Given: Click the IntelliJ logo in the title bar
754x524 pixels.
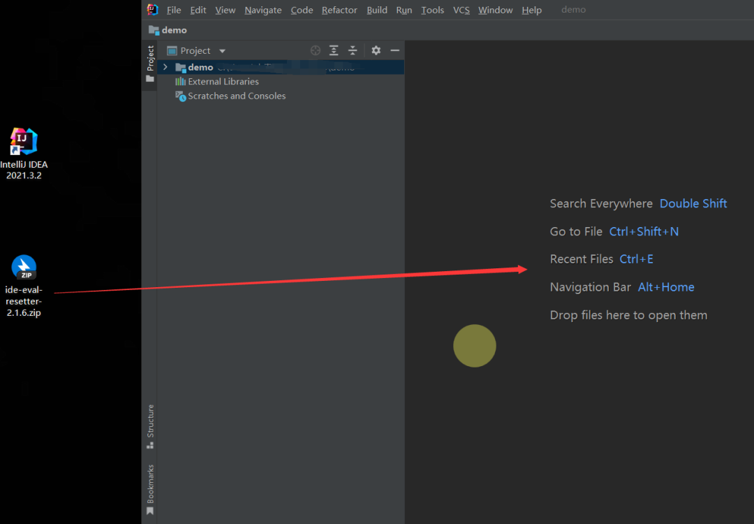Looking at the screenshot, I should tap(153, 10).
